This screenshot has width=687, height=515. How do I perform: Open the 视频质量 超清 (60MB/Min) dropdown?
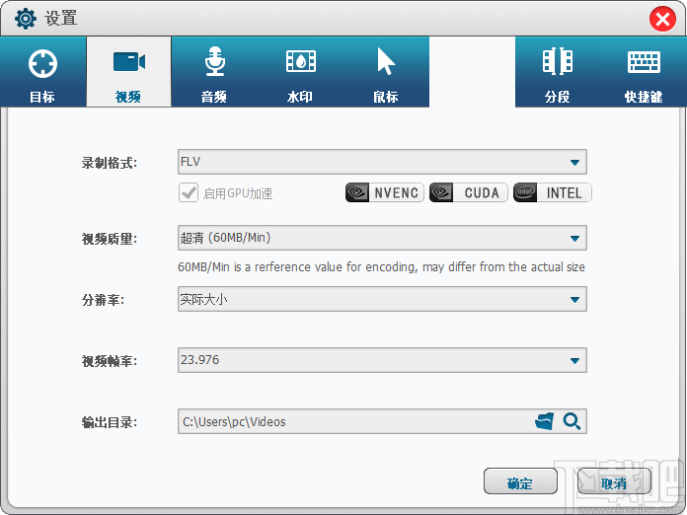pos(382,238)
